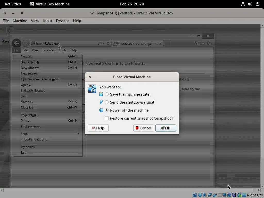This screenshot has height=198, width=264.
Task: Click the shared folders status bar icon
Action: (219, 195)
